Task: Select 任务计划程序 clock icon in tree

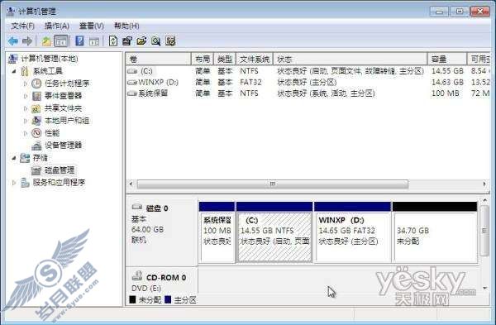Action: (x=36, y=84)
